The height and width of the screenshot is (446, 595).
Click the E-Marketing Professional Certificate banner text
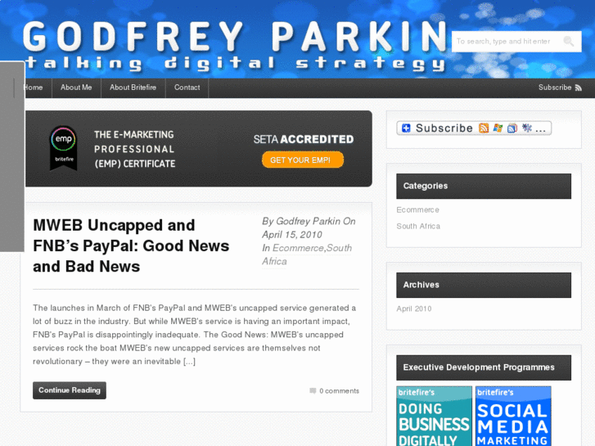point(134,149)
